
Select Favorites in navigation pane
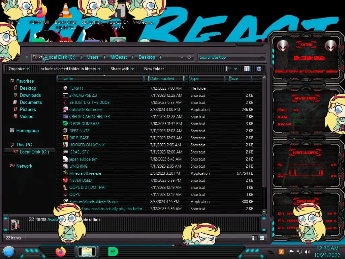pos(25,81)
